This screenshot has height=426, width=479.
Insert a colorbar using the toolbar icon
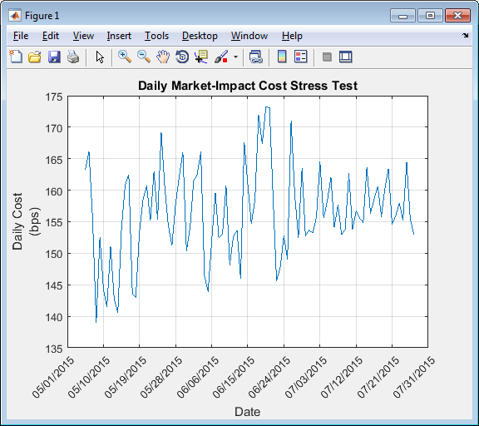[282, 57]
